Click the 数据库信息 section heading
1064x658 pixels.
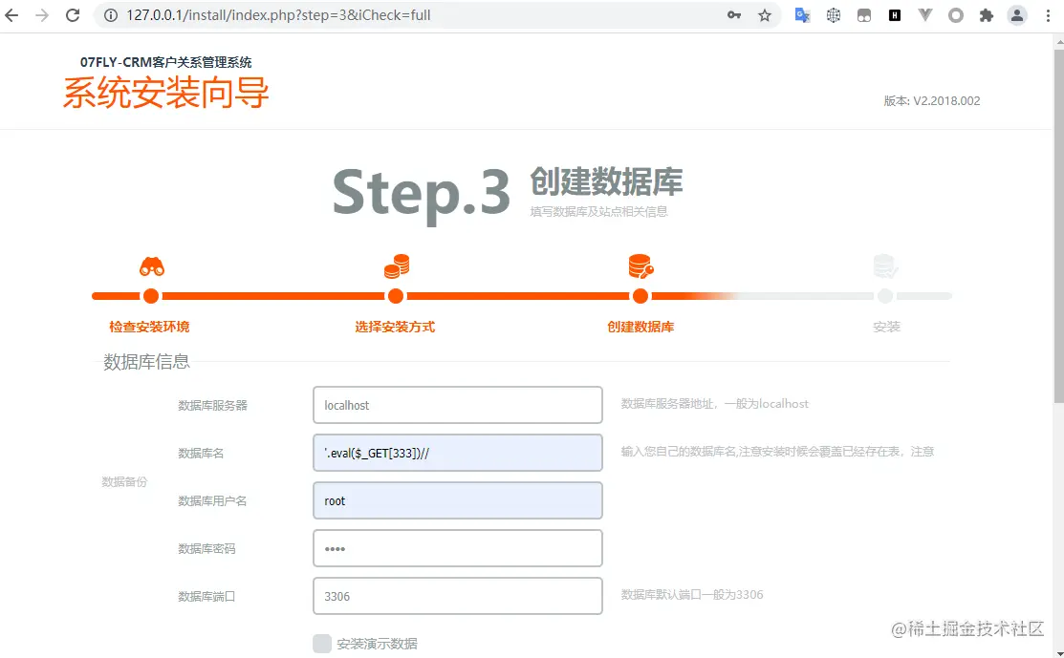[x=146, y=361]
